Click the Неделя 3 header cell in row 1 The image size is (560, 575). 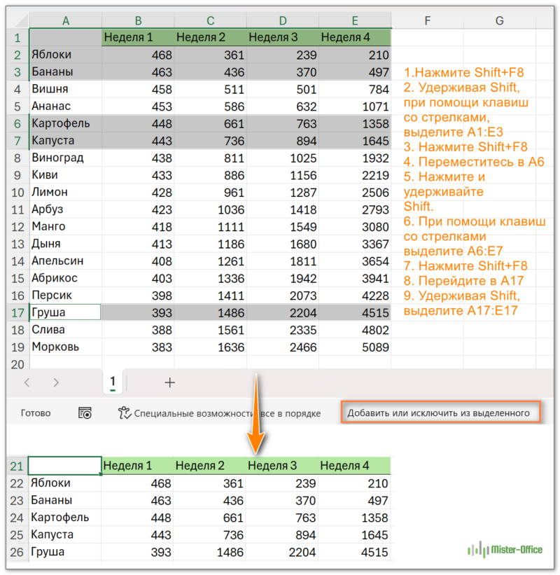click(x=282, y=37)
